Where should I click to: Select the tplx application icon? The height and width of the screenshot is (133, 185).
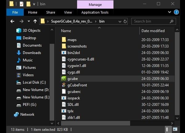64,111
